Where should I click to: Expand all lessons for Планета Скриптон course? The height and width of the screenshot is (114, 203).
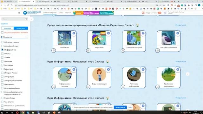pos(180,25)
